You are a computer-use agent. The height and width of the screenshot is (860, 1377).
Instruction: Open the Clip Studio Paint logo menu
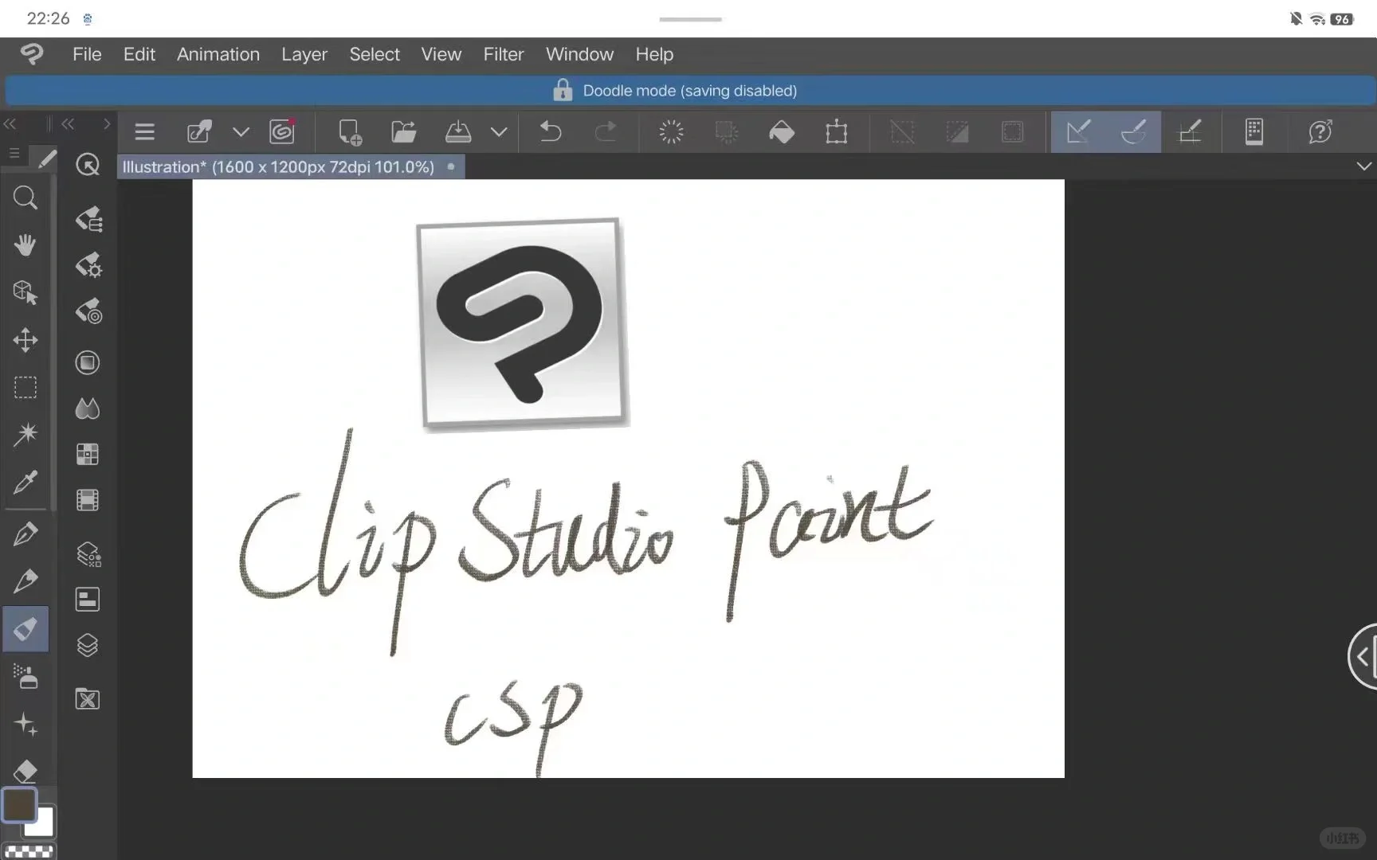click(x=32, y=54)
